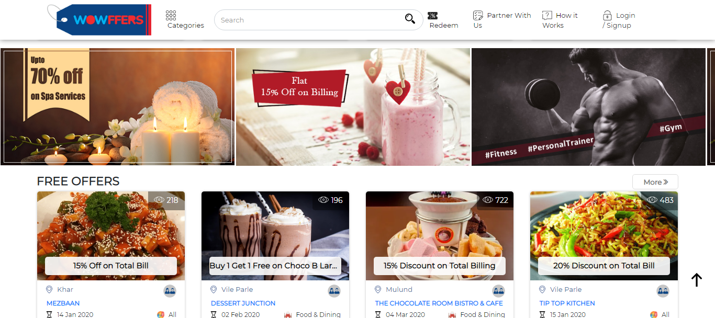The width and height of the screenshot is (715, 318).
Task: Click the Partner With Us handshake icon
Action: [x=478, y=15]
